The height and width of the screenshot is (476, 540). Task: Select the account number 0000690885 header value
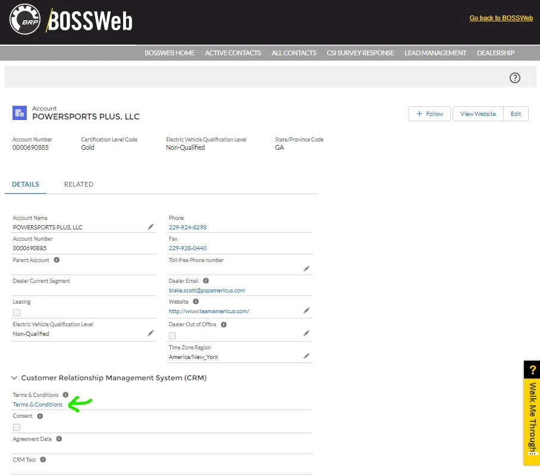pos(31,147)
